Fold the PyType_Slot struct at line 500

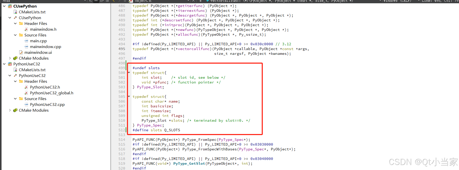[129, 73]
